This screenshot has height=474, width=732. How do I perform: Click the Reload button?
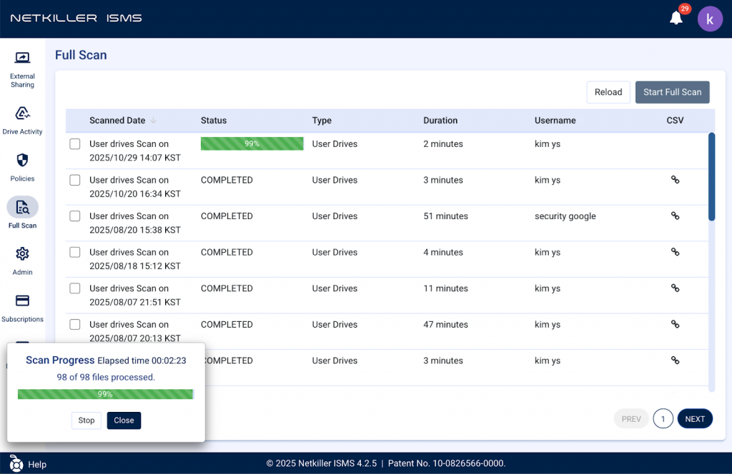[x=608, y=92]
